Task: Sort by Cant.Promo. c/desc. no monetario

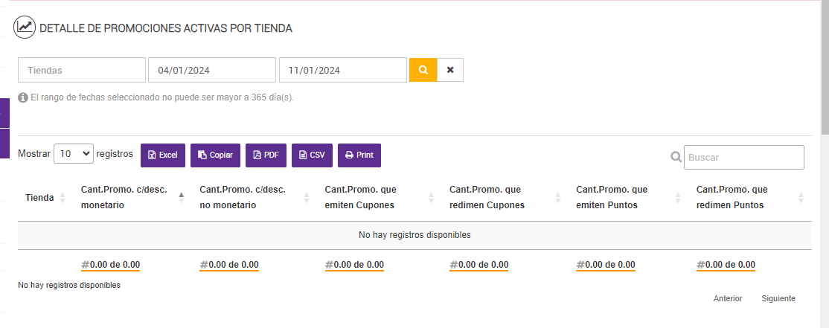Action: (x=255, y=198)
